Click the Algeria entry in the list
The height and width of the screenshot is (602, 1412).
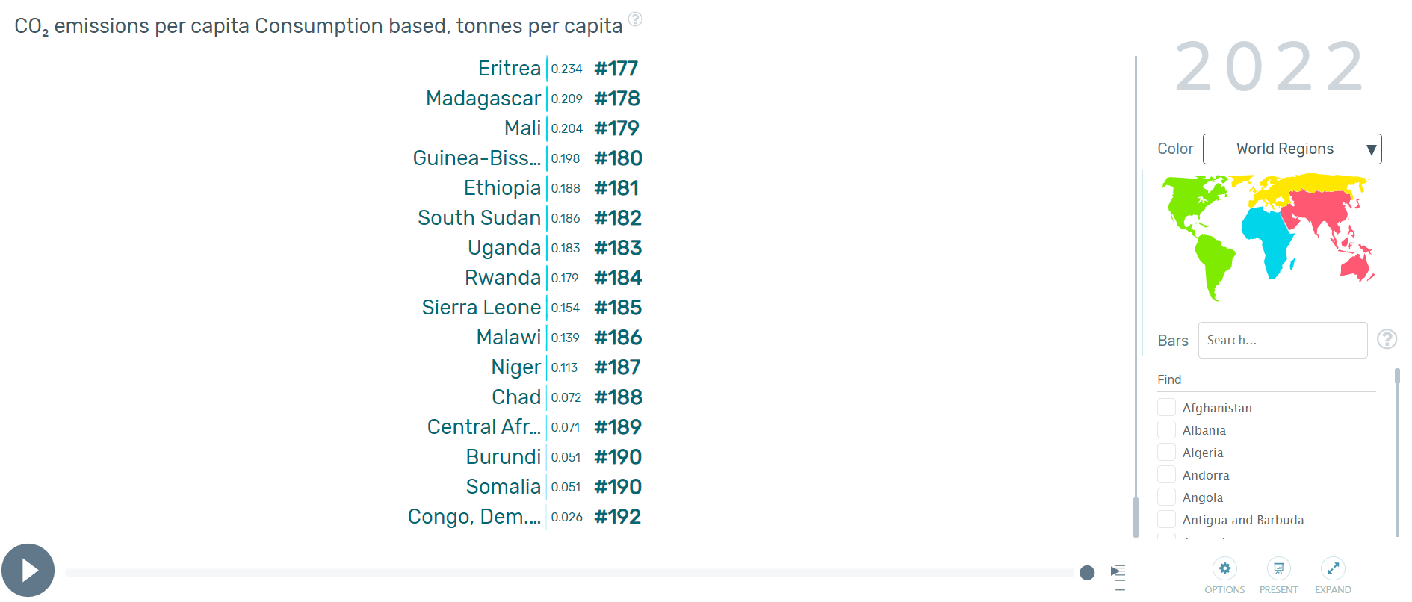click(x=1203, y=453)
